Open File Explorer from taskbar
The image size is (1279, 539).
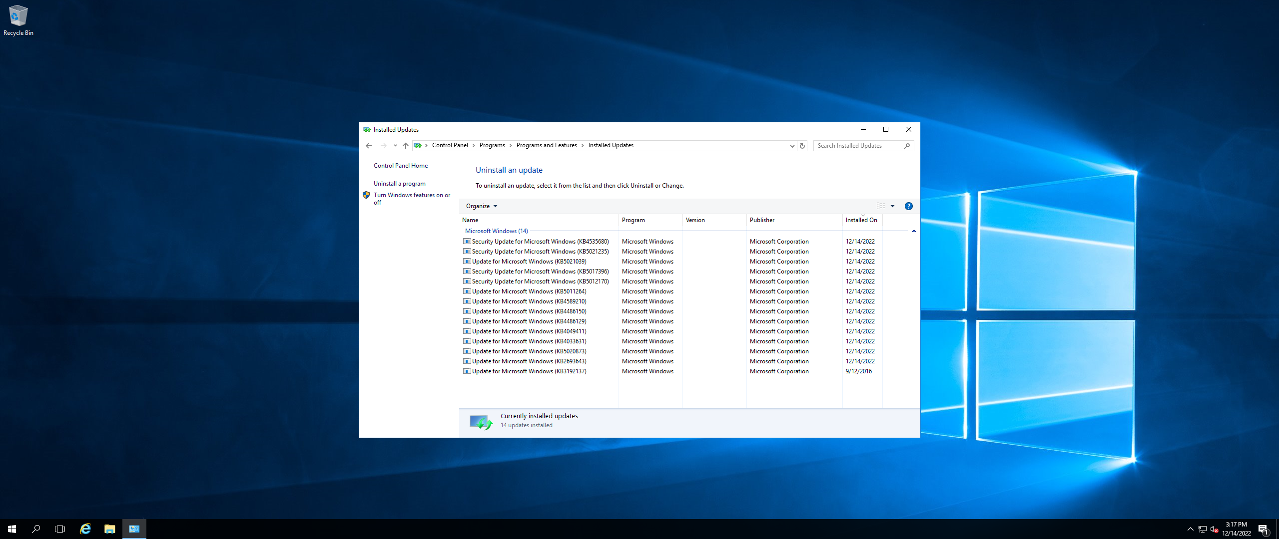109,529
